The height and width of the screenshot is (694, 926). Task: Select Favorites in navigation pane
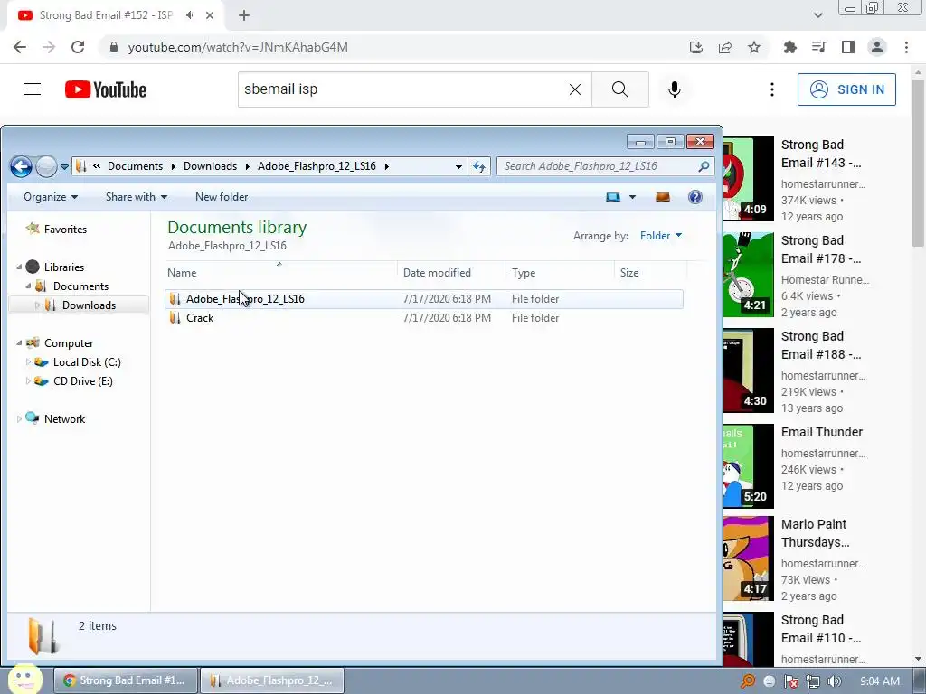[65, 230]
